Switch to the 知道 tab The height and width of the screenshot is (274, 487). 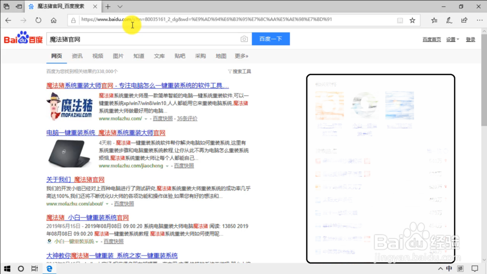click(139, 56)
